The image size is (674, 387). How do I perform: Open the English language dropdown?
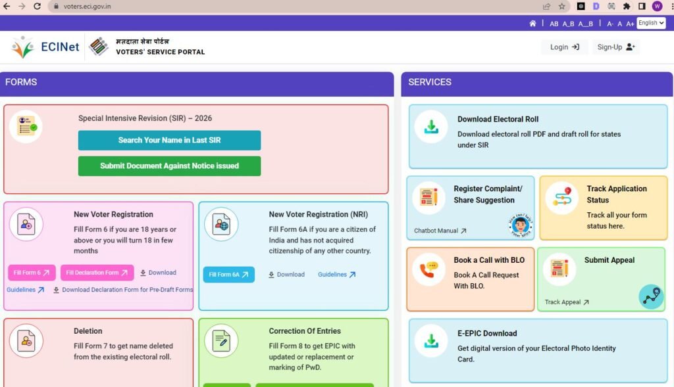click(x=650, y=23)
